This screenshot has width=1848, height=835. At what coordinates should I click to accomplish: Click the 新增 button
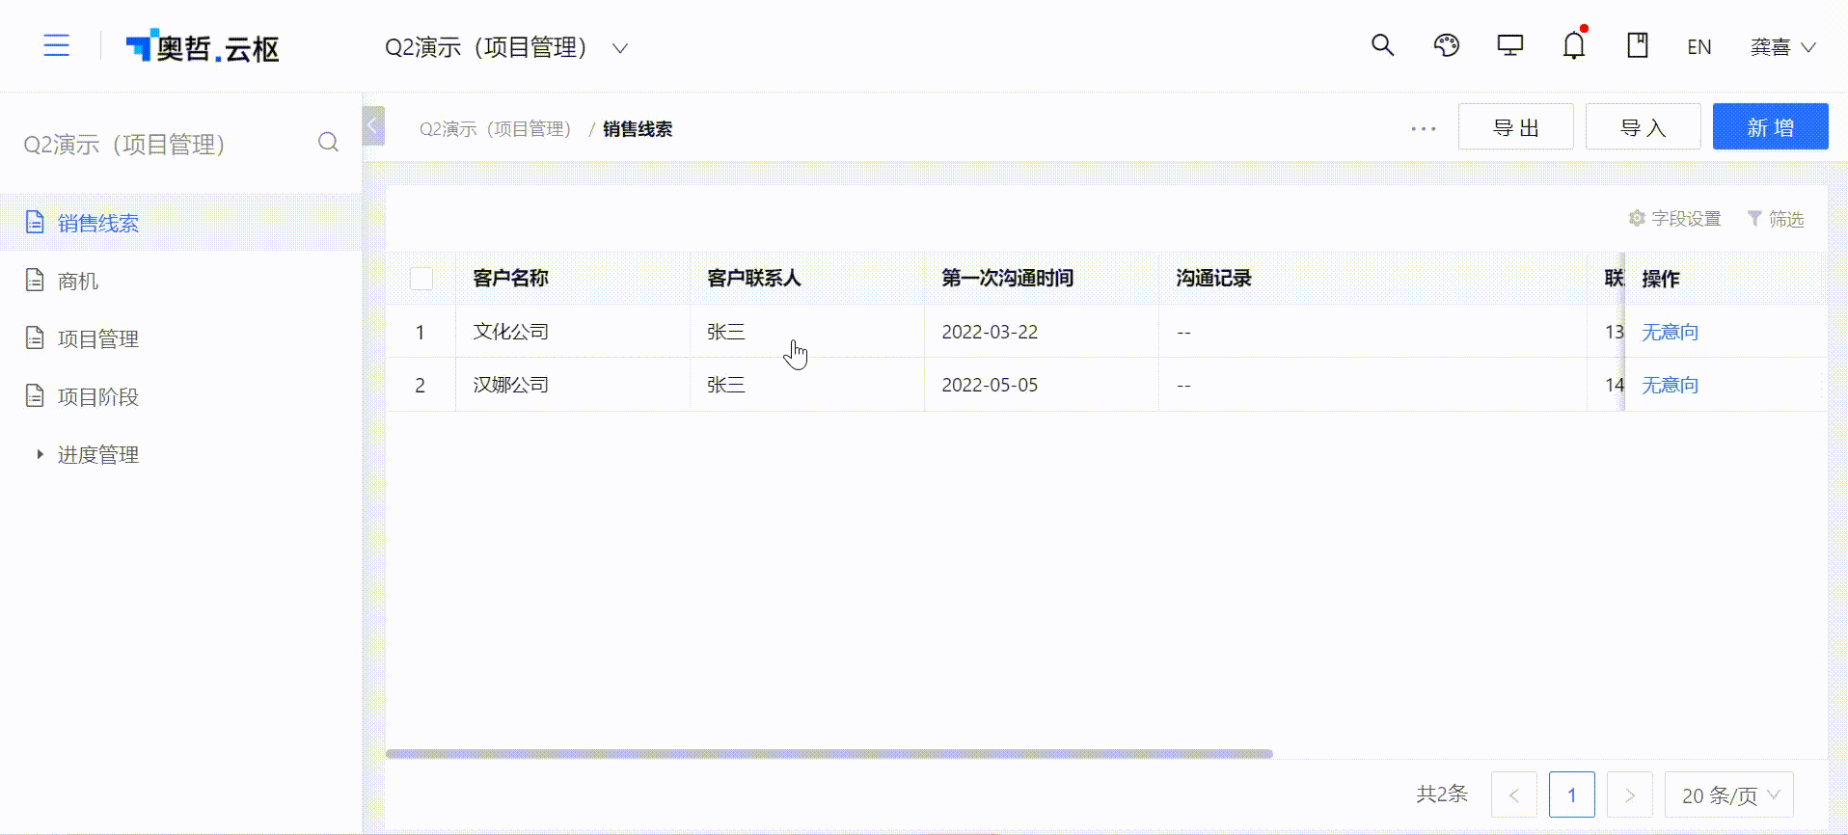pos(1771,127)
